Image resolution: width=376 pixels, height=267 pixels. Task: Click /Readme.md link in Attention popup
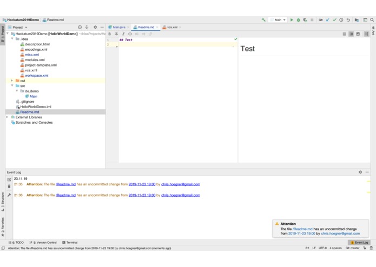302,229
